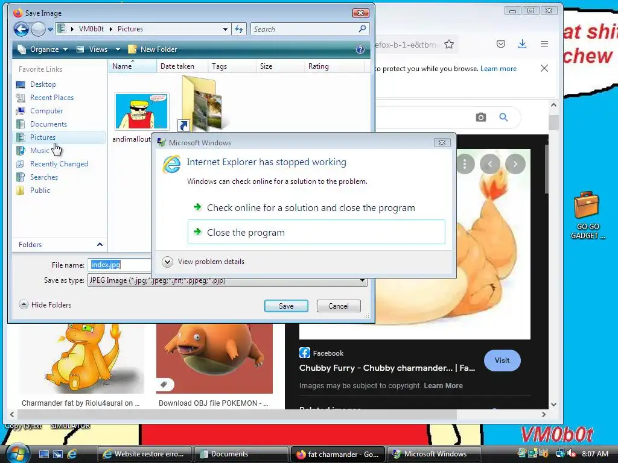Switch to Documents taskbar window
This screenshot has width=618, height=463.
point(241,454)
